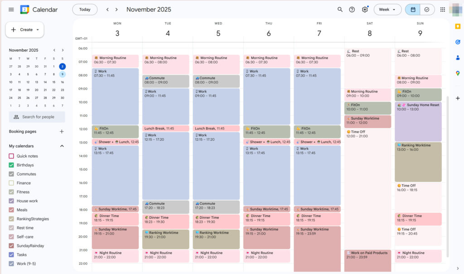Open the Support help icon
Image resolution: width=464 pixels, height=274 pixels.
[x=352, y=10]
